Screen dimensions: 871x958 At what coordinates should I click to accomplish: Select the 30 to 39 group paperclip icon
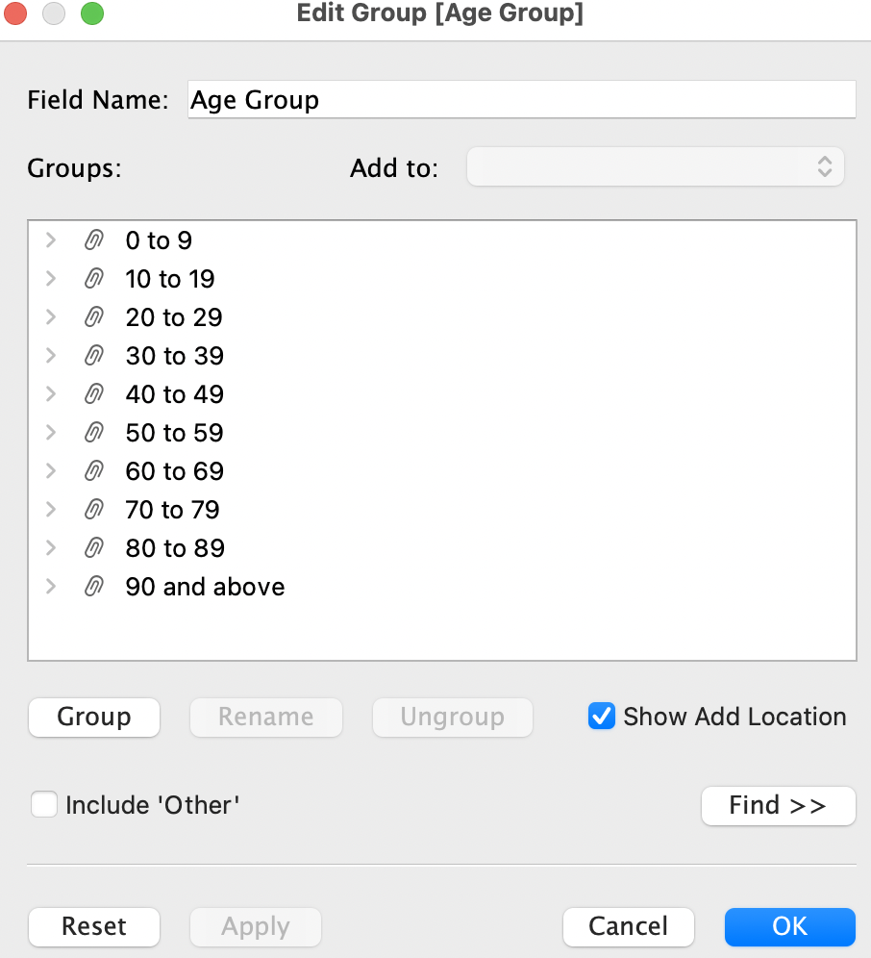(93, 356)
